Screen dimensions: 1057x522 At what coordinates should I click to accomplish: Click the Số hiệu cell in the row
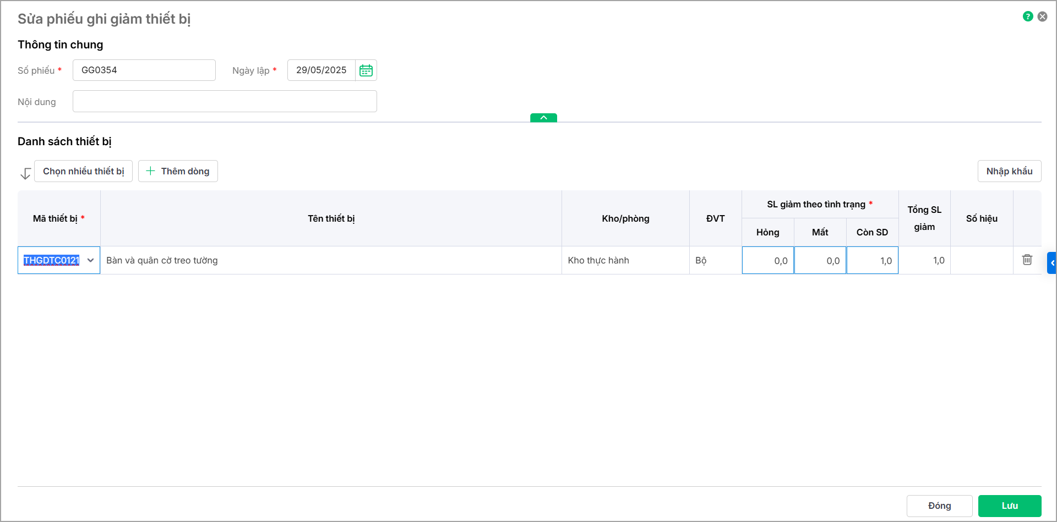pyautogui.click(x=982, y=261)
